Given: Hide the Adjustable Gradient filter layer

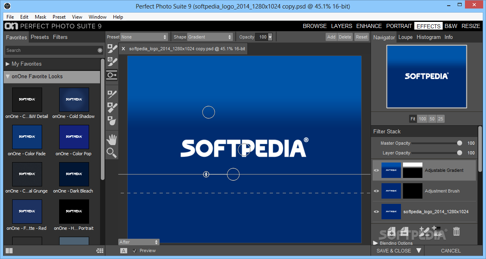Looking at the screenshot, I should tap(376, 170).
